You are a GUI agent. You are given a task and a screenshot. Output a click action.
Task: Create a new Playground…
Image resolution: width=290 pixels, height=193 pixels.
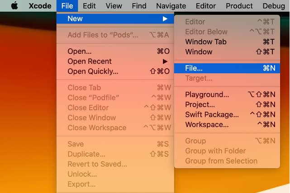[227, 94]
